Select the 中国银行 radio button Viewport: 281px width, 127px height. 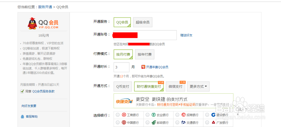[x=118, y=122]
